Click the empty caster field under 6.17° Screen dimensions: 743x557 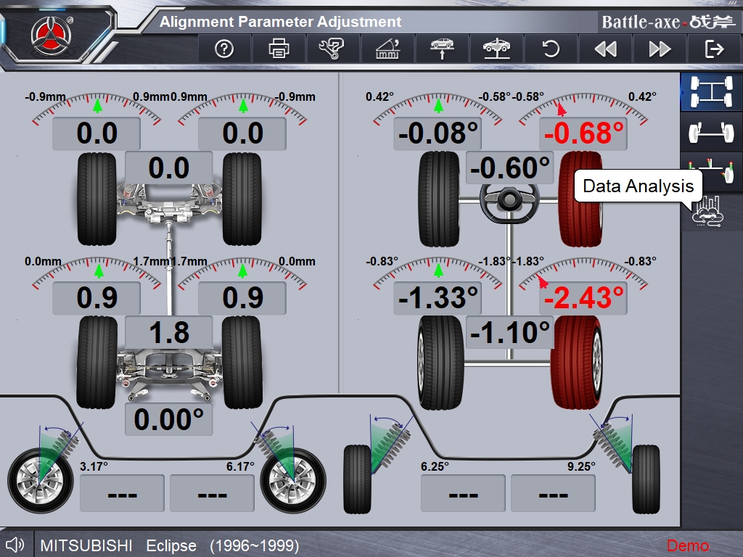point(213,493)
